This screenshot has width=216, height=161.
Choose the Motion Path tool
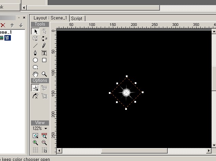coord(44,38)
